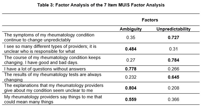This screenshot has height=108, width=202.
Task: Click the 'Ambiguity' column header
Action: [x=131, y=29]
